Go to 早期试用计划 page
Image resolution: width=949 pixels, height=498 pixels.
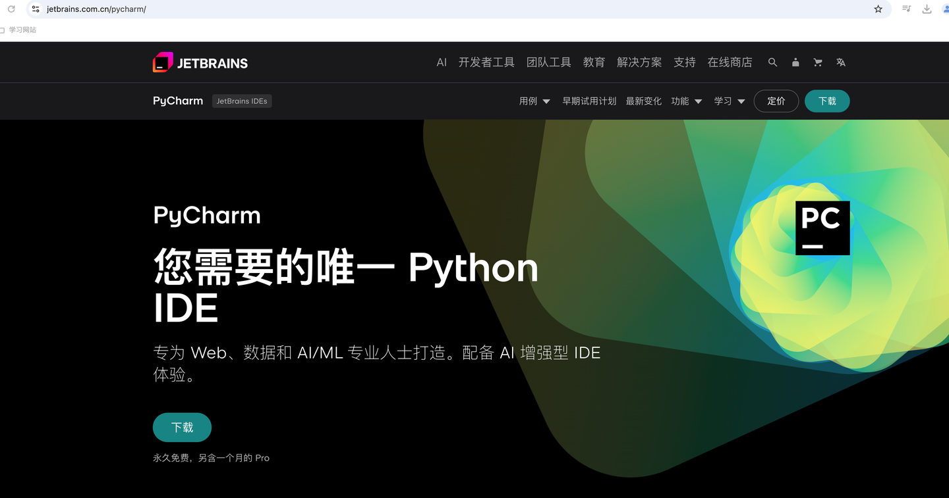click(589, 101)
